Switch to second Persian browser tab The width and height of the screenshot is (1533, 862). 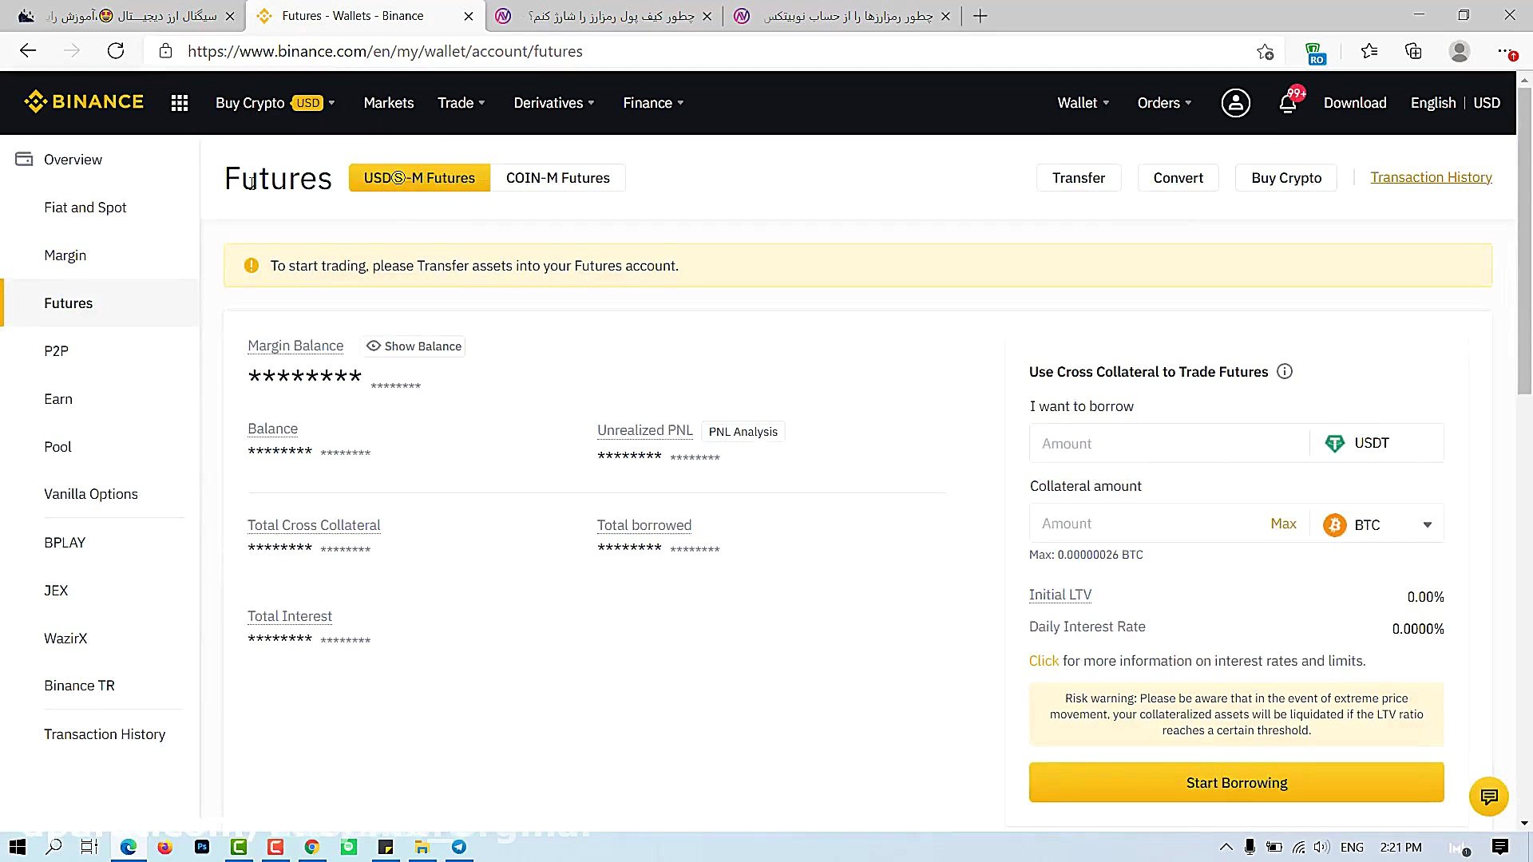(x=604, y=16)
